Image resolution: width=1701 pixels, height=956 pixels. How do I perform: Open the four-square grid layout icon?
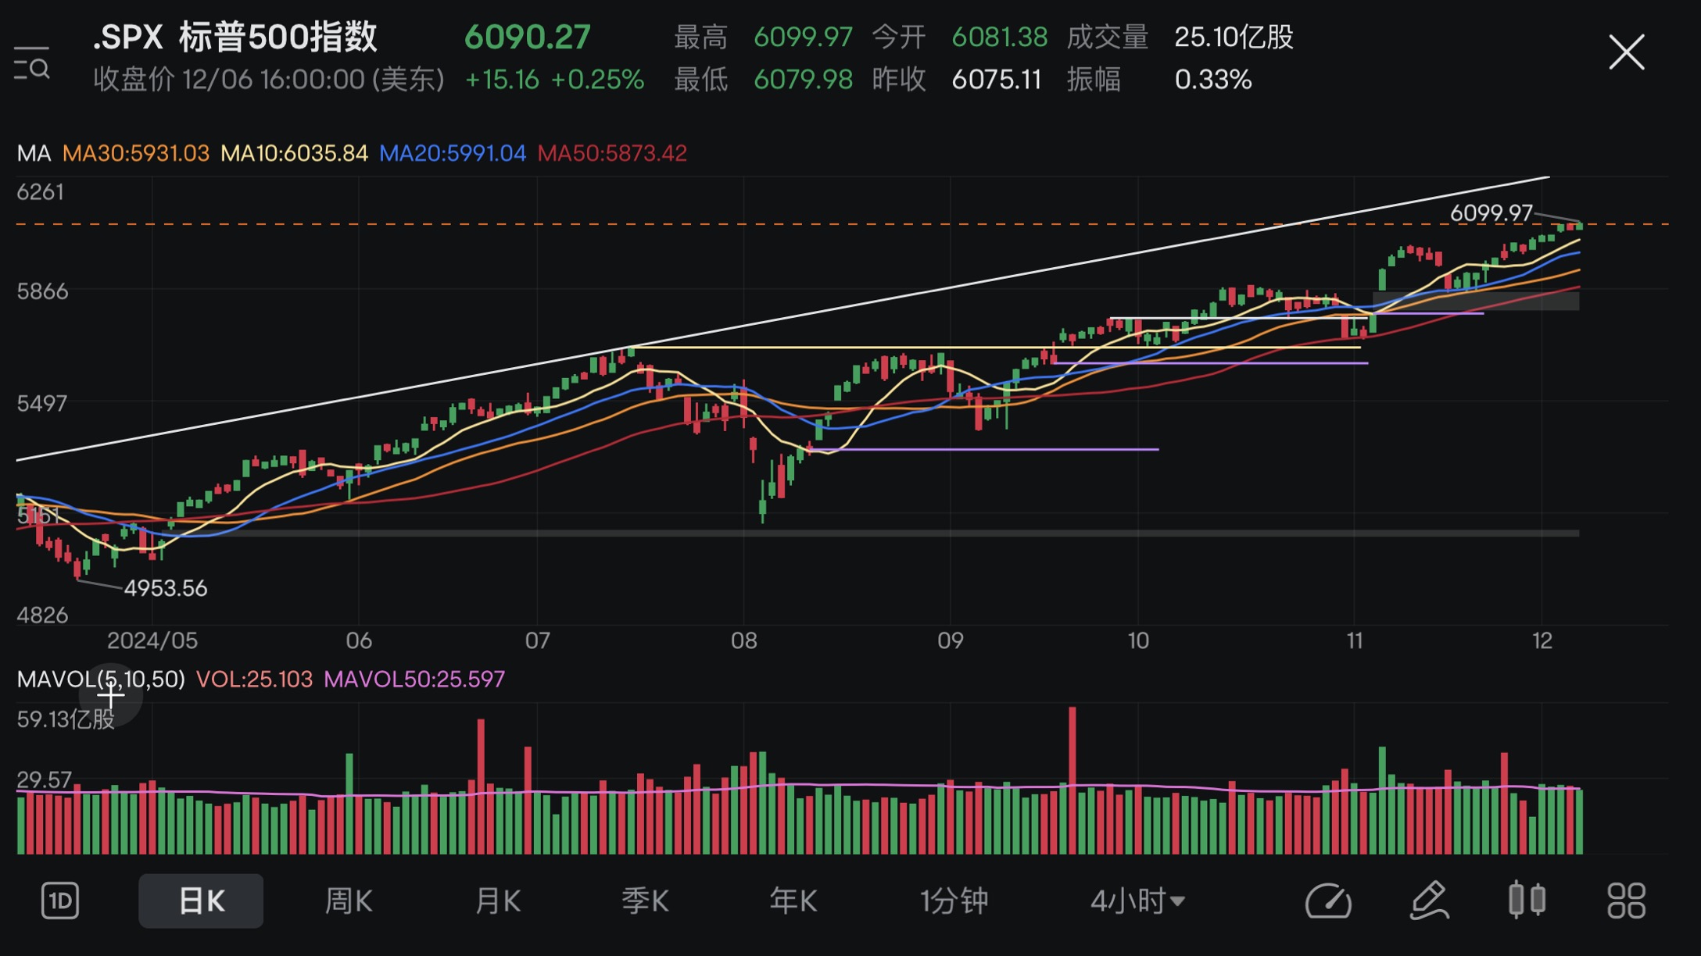click(x=1626, y=901)
